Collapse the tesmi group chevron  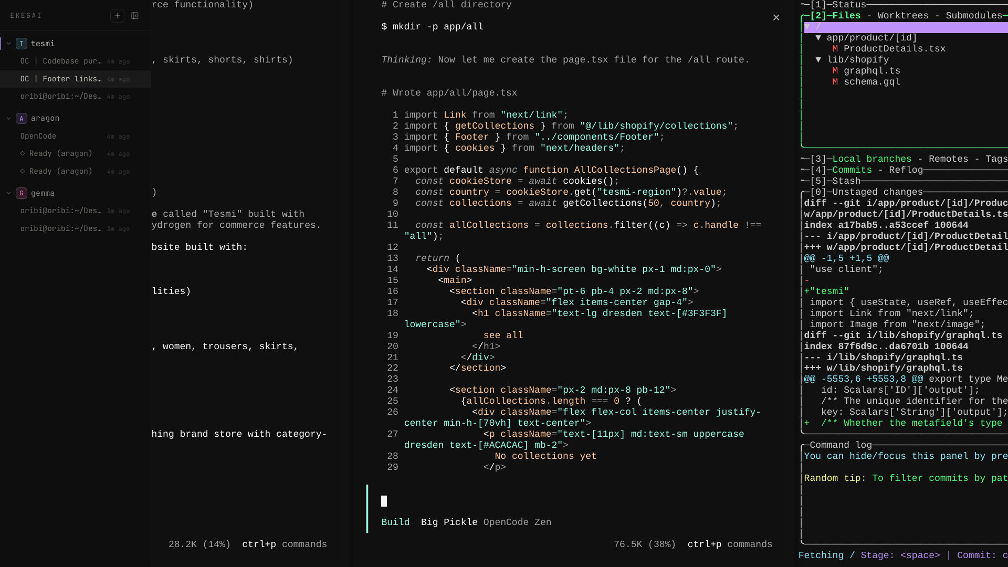8,44
